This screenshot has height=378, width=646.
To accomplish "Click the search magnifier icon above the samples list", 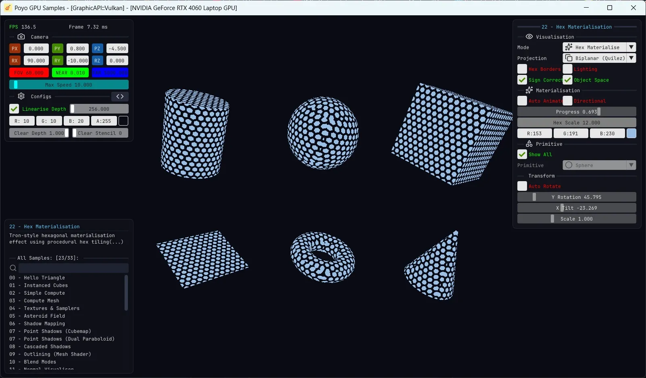I will click(x=13, y=268).
